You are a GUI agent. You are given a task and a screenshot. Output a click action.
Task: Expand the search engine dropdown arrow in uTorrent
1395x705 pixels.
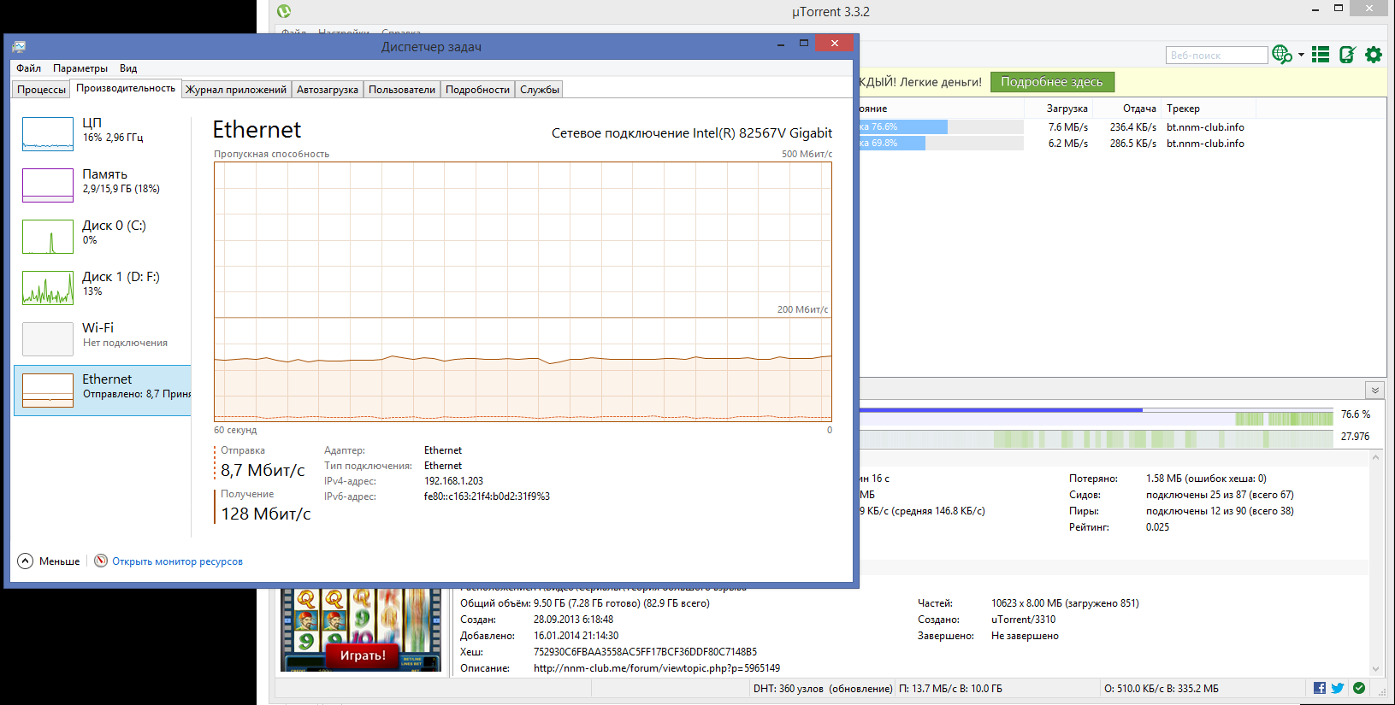pos(1301,55)
